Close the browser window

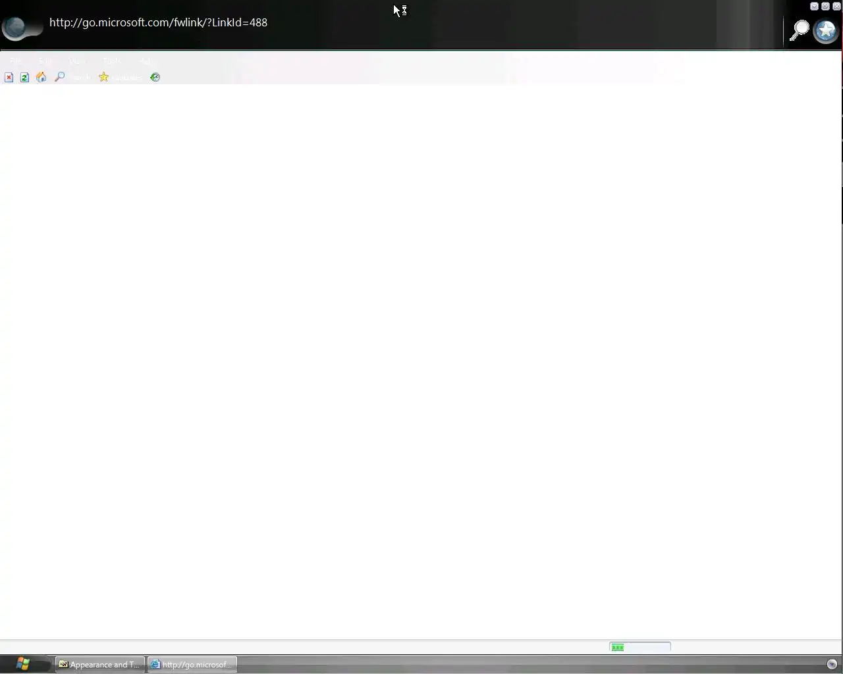click(836, 7)
